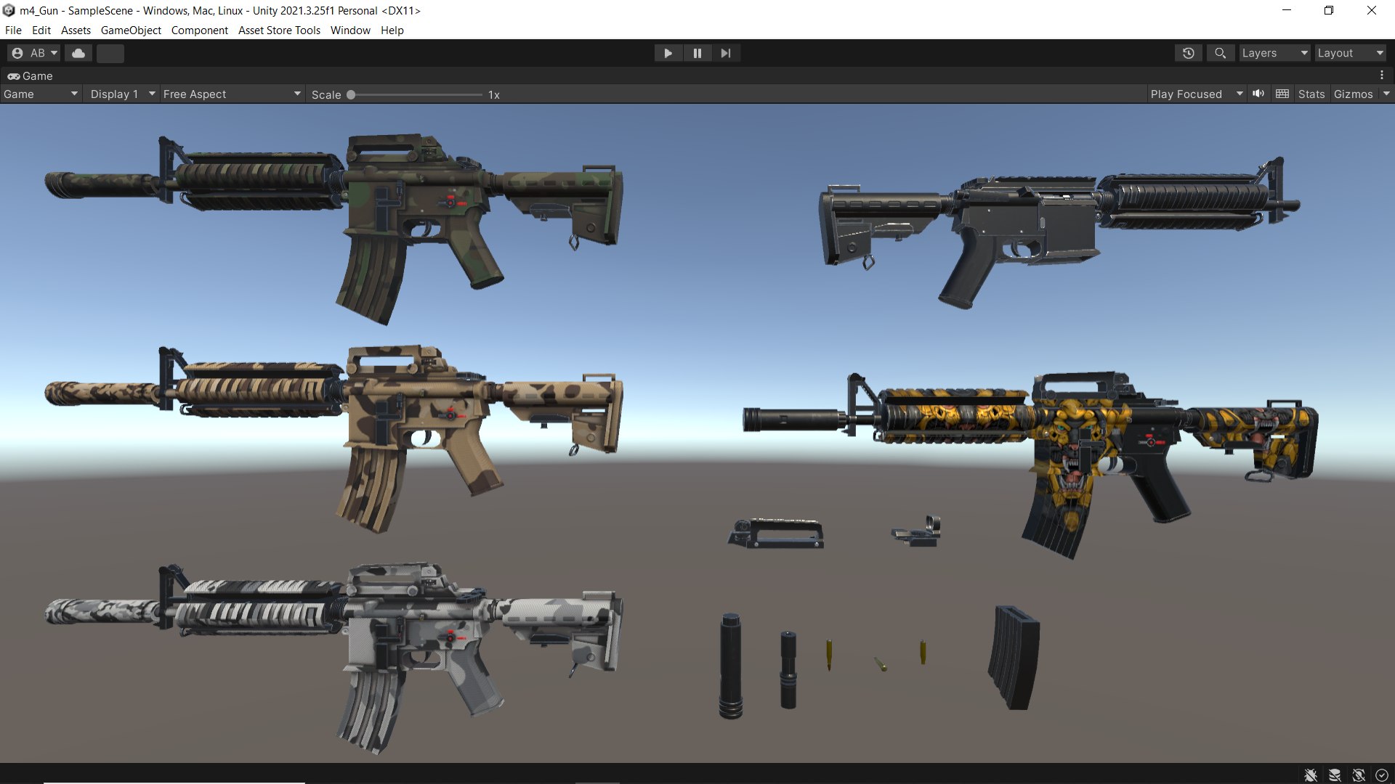
Task: Open the Edit menu
Action: [41, 30]
